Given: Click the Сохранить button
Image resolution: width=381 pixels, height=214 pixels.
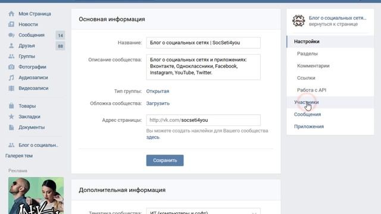Looking at the screenshot, I should 165,160.
